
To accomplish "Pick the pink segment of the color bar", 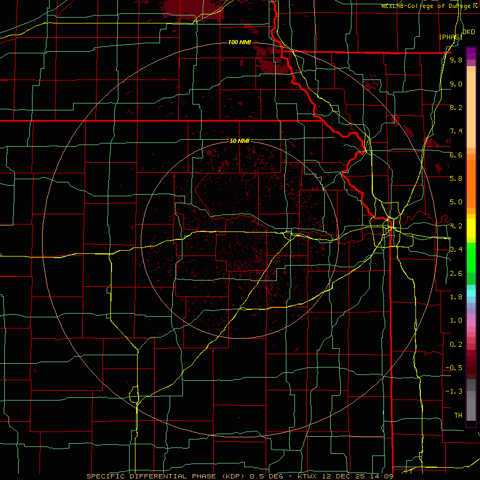I will pyautogui.click(x=471, y=323).
